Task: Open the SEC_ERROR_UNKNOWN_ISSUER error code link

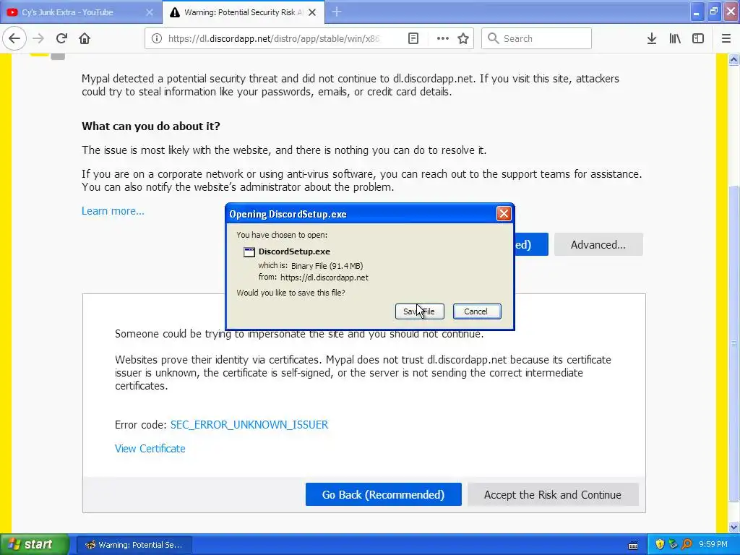Action: tap(249, 425)
